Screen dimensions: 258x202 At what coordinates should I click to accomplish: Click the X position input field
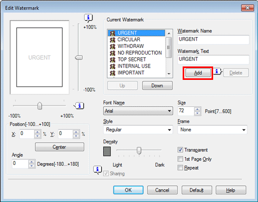coord(27,134)
